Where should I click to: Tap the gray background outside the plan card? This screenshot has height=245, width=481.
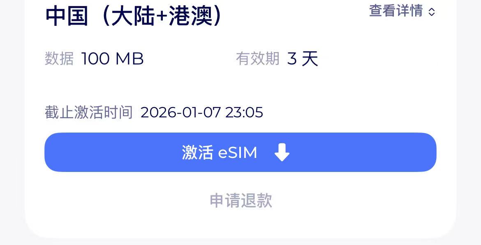pyautogui.click(x=12, y=122)
